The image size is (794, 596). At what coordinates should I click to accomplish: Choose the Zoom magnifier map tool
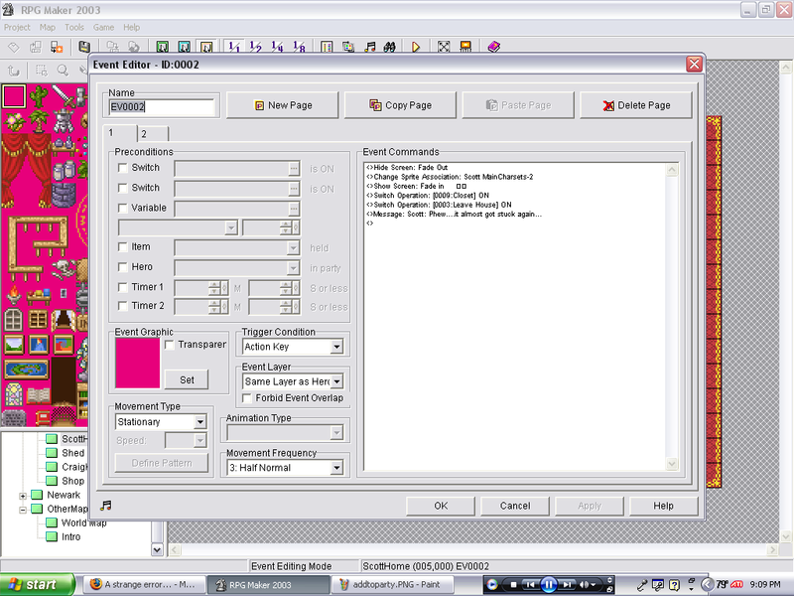pos(63,71)
